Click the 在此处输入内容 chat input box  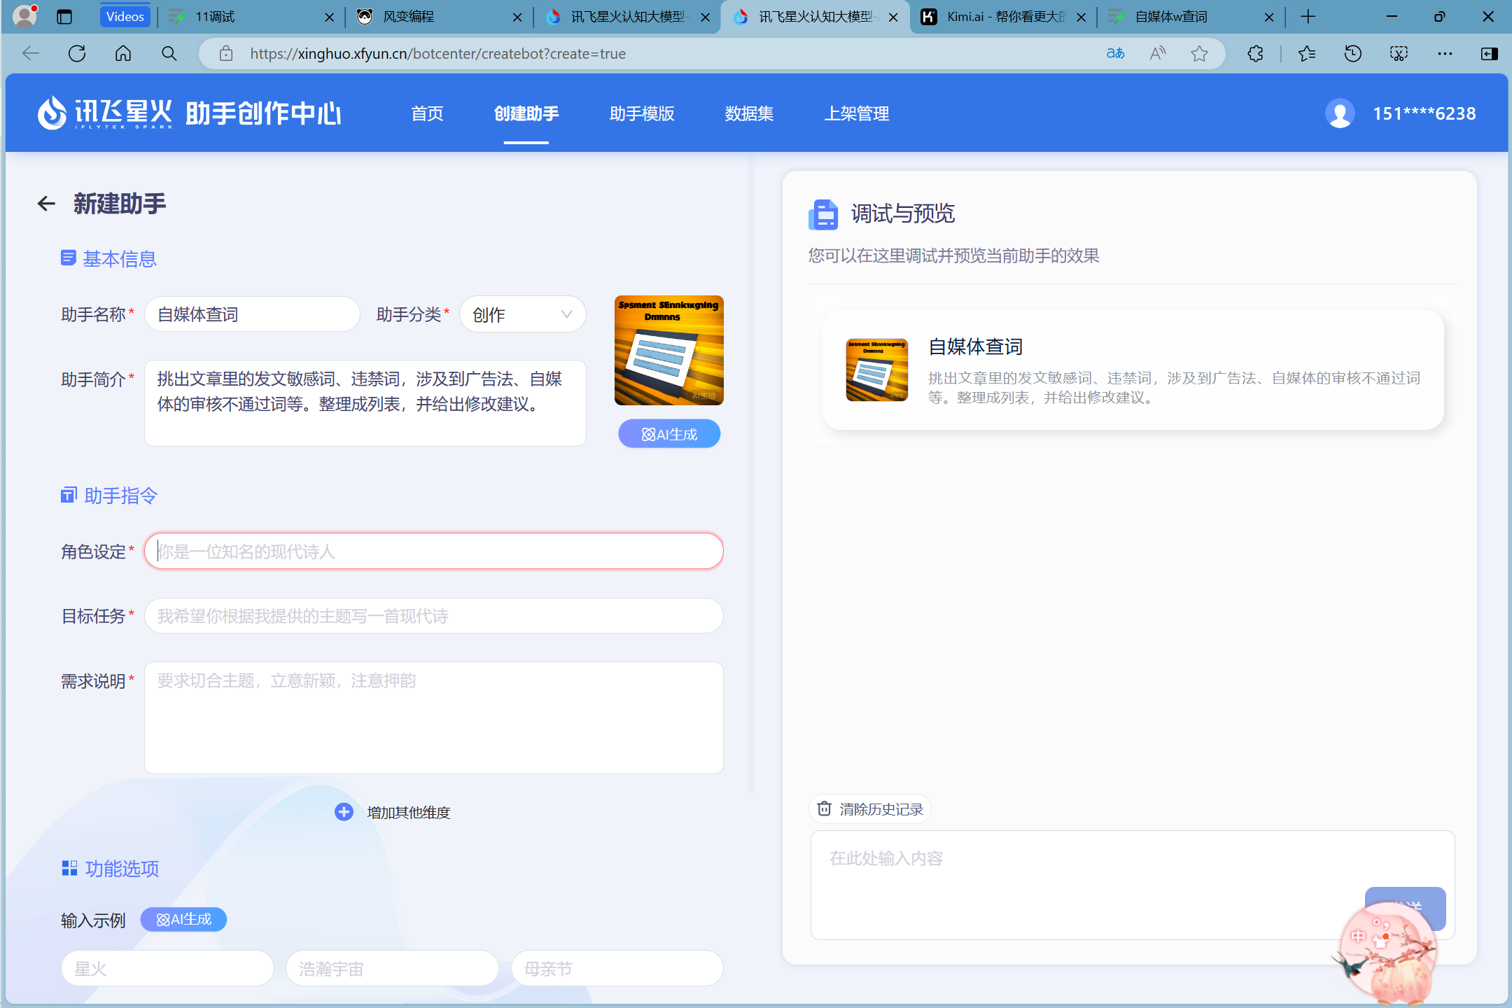coord(1132,885)
